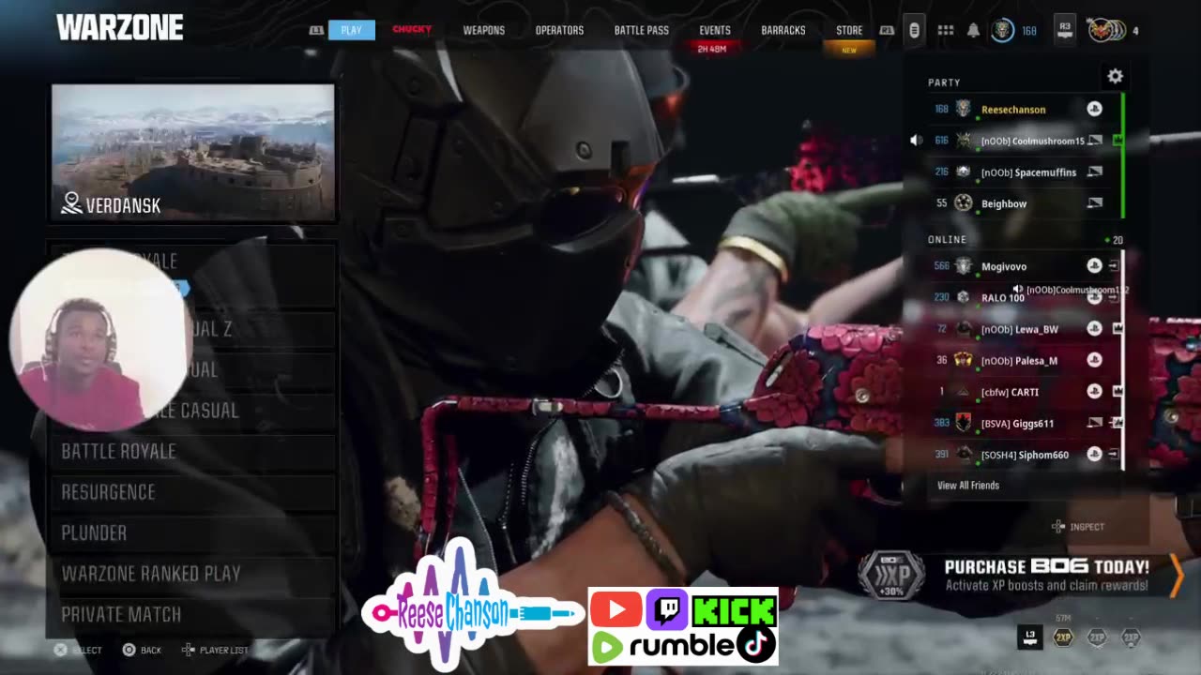The image size is (1201, 675).
Task: Click the L3 stick icon near XP tokens
Action: click(x=1030, y=637)
